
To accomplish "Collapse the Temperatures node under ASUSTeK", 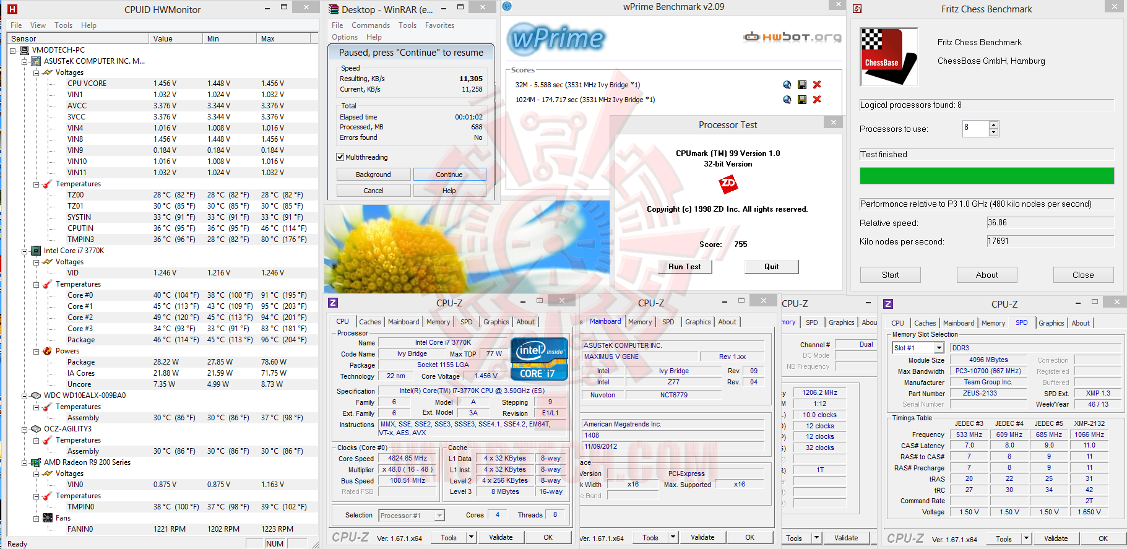I will point(36,184).
